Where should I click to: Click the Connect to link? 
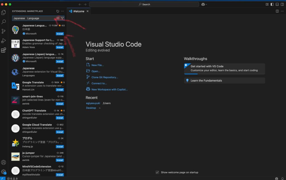click(99, 83)
